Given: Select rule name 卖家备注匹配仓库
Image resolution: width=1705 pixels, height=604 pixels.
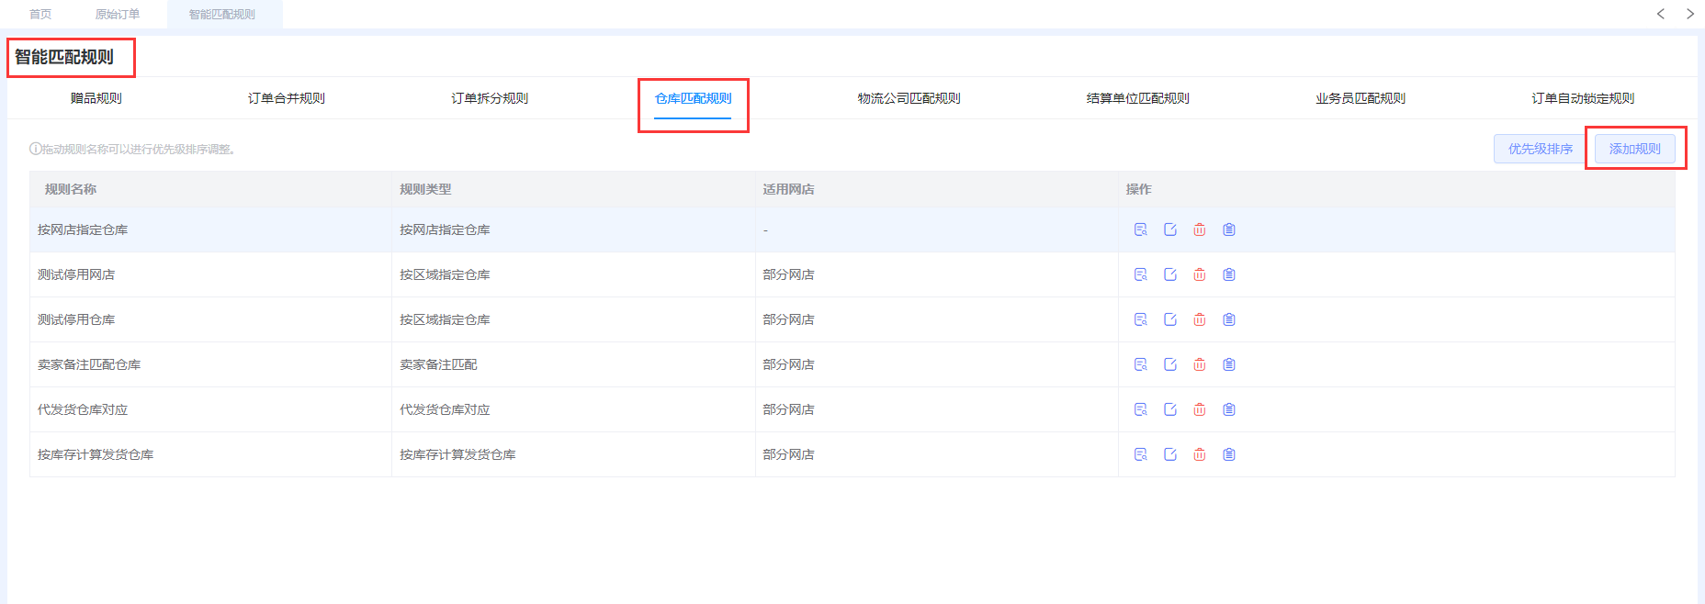Looking at the screenshot, I should [x=89, y=364].
